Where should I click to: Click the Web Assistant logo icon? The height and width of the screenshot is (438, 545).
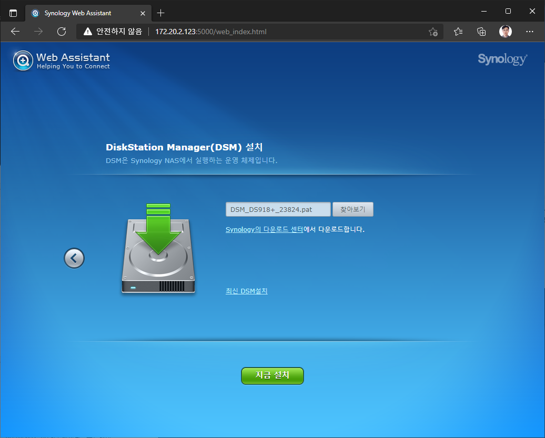tap(23, 60)
